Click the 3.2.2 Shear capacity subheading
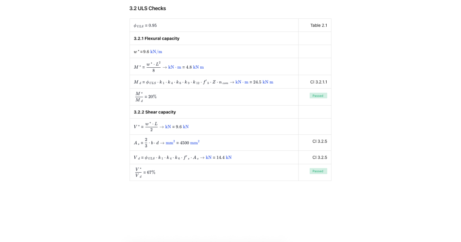 tap(155, 112)
